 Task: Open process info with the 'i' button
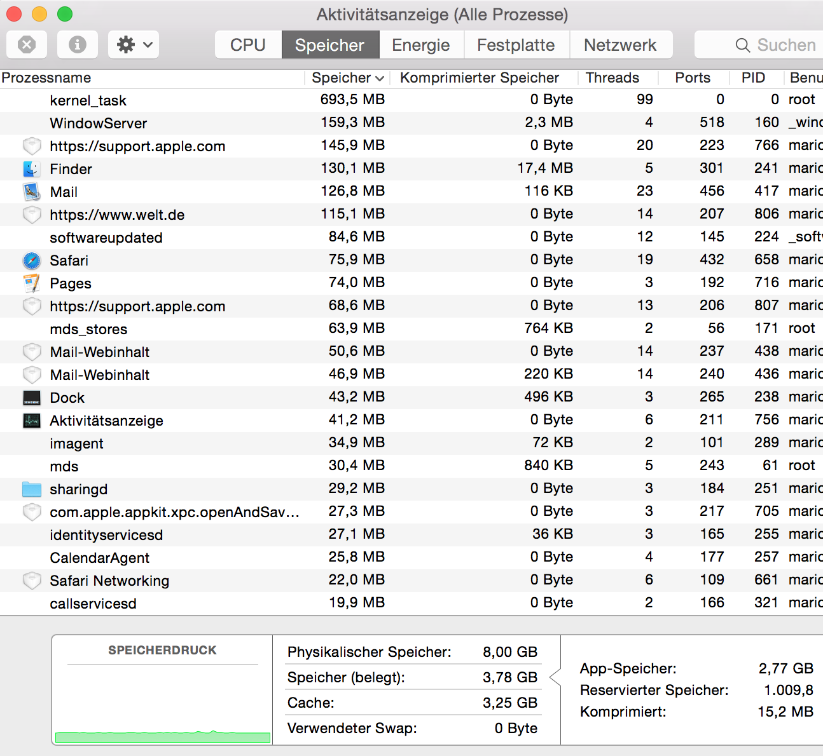tap(78, 44)
